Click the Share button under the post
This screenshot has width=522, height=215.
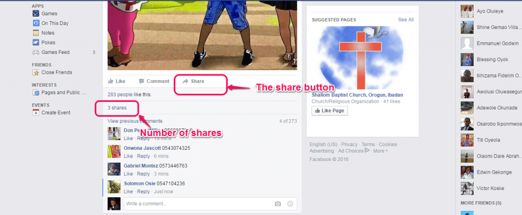(x=193, y=81)
